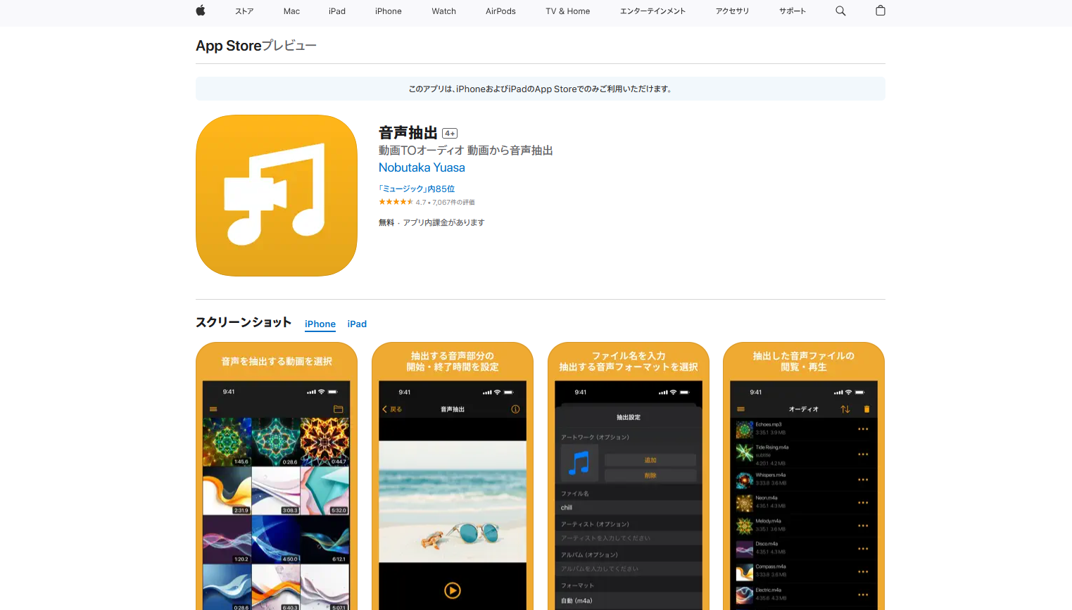Screen dimensions: 1072x610
Task: Click more dots beside Disco.m4a
Action: 863,549
